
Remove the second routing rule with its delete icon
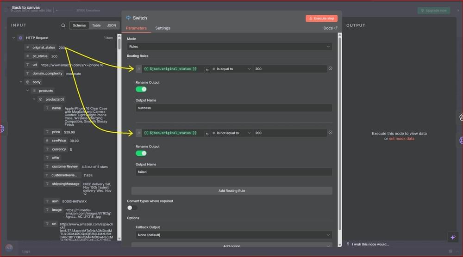pyautogui.click(x=330, y=133)
